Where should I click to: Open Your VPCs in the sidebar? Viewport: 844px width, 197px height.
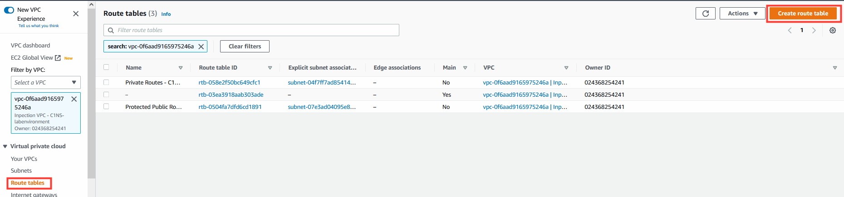tap(24, 159)
